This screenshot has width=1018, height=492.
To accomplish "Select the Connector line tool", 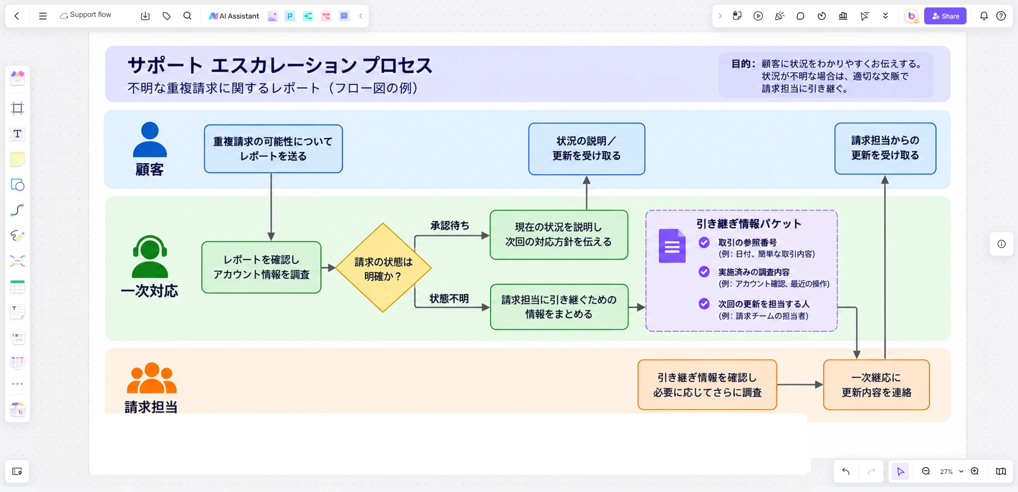I will pos(17,210).
